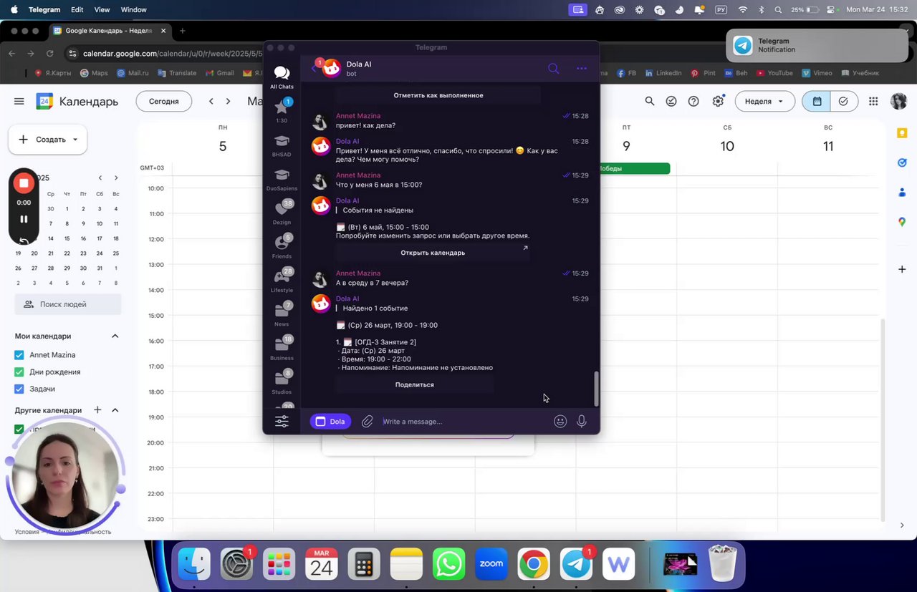The image size is (917, 592).
Task: Toggle the Annet Mazina calendar checkbox
Action: click(19, 355)
